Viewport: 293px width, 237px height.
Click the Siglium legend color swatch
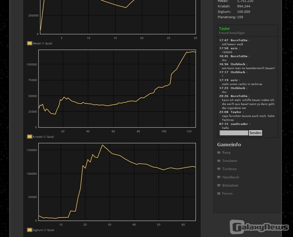pos(29,230)
